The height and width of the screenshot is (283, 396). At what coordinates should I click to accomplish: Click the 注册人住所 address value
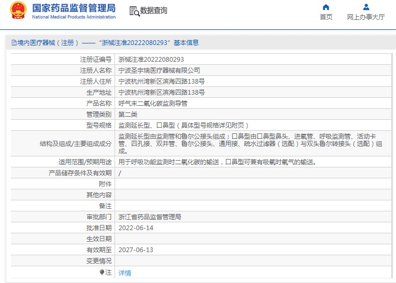pos(162,82)
